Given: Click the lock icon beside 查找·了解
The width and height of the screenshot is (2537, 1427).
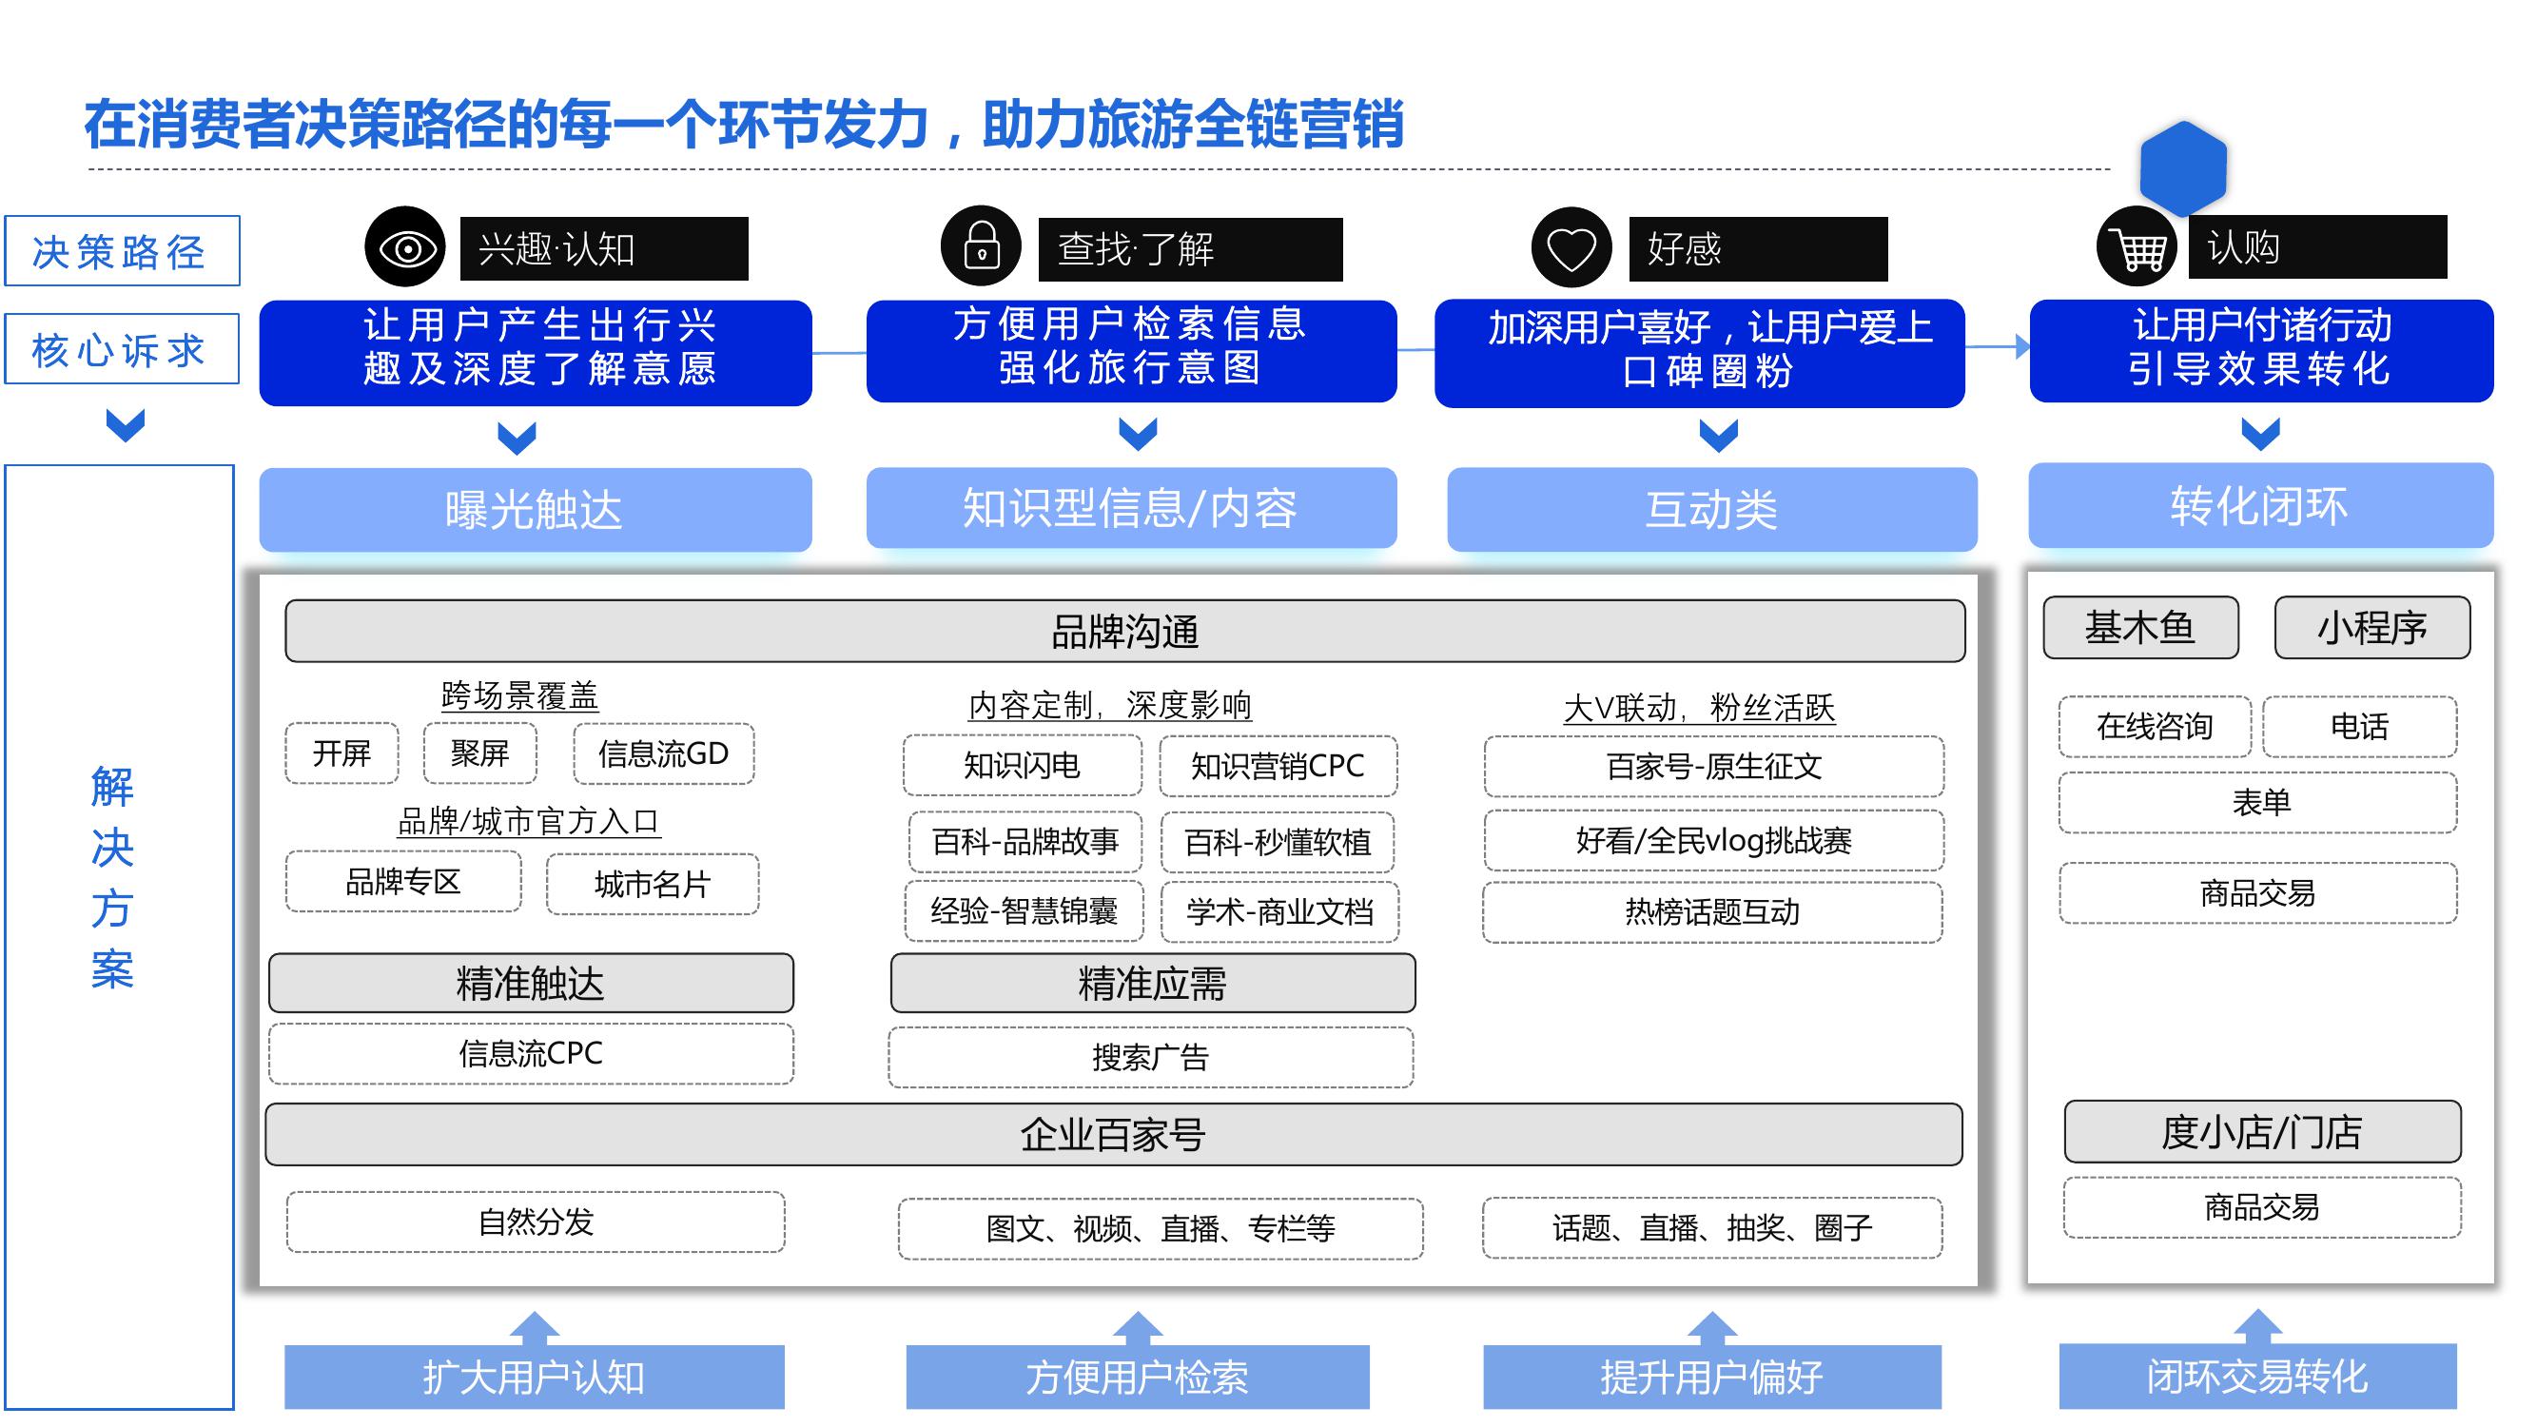Looking at the screenshot, I should 981,245.
